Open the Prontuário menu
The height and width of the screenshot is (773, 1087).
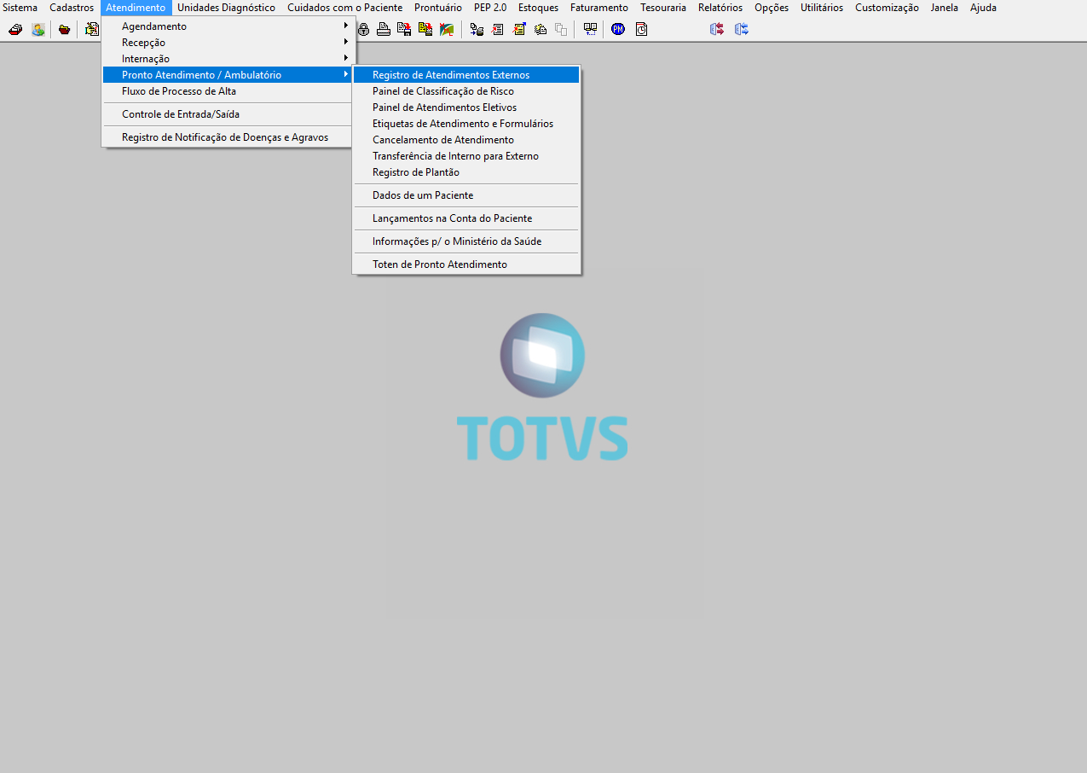tap(437, 8)
